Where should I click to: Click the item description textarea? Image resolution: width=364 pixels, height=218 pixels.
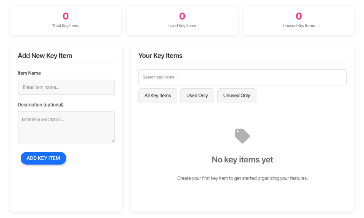[66, 126]
